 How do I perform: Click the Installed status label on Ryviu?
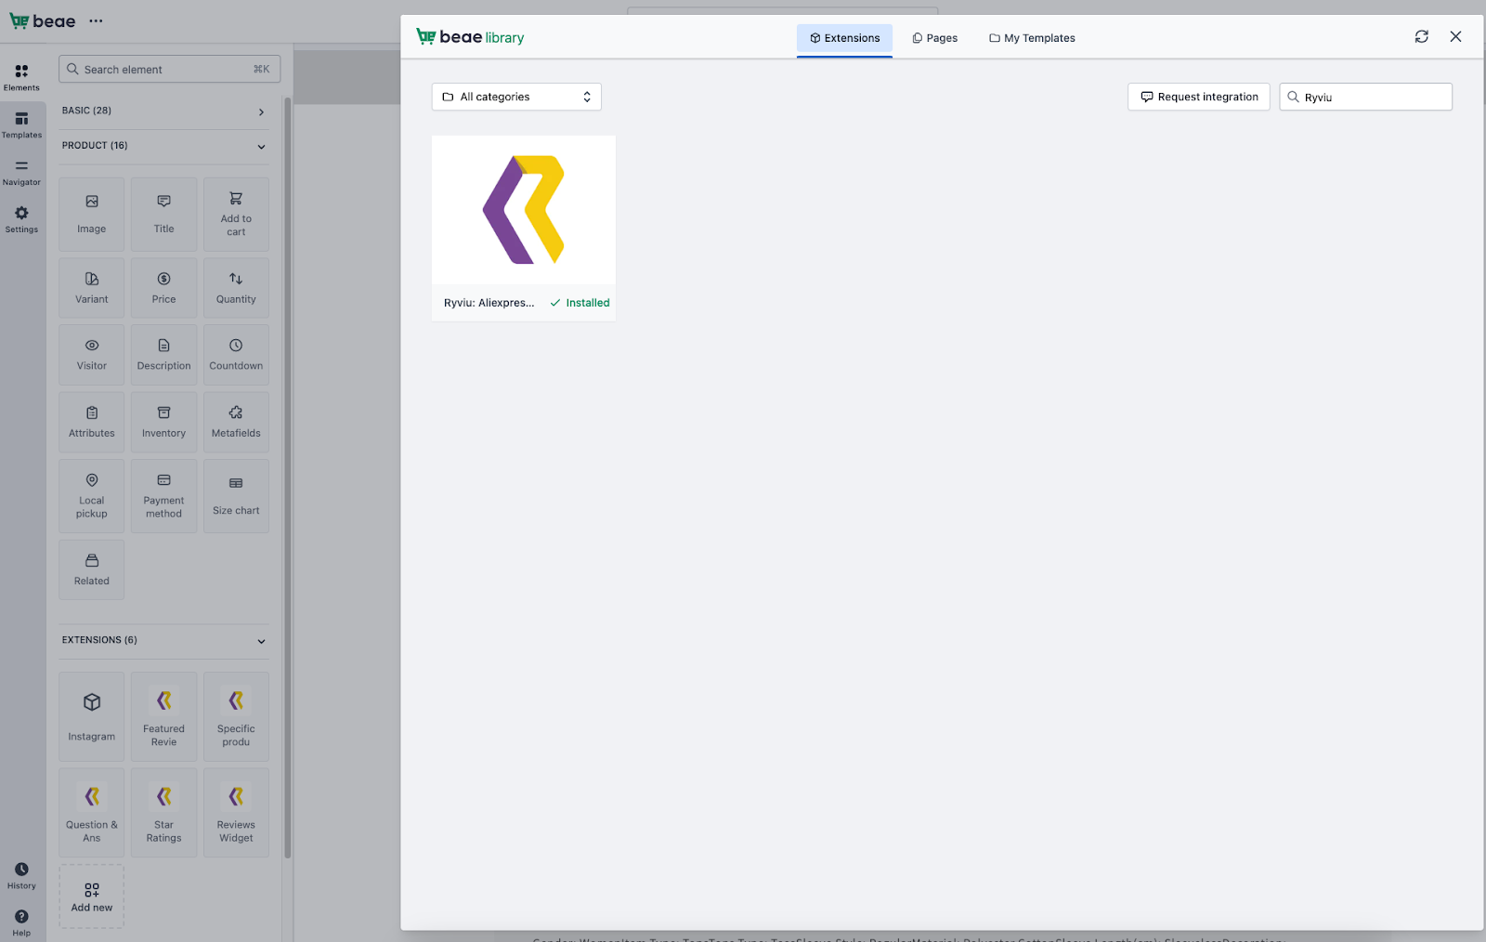click(x=580, y=303)
